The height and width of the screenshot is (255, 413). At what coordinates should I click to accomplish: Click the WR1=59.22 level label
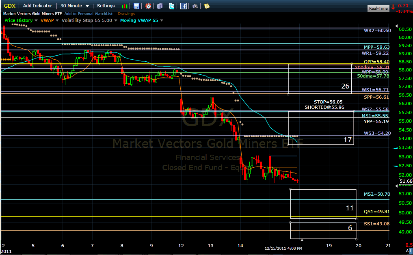[x=375, y=53]
